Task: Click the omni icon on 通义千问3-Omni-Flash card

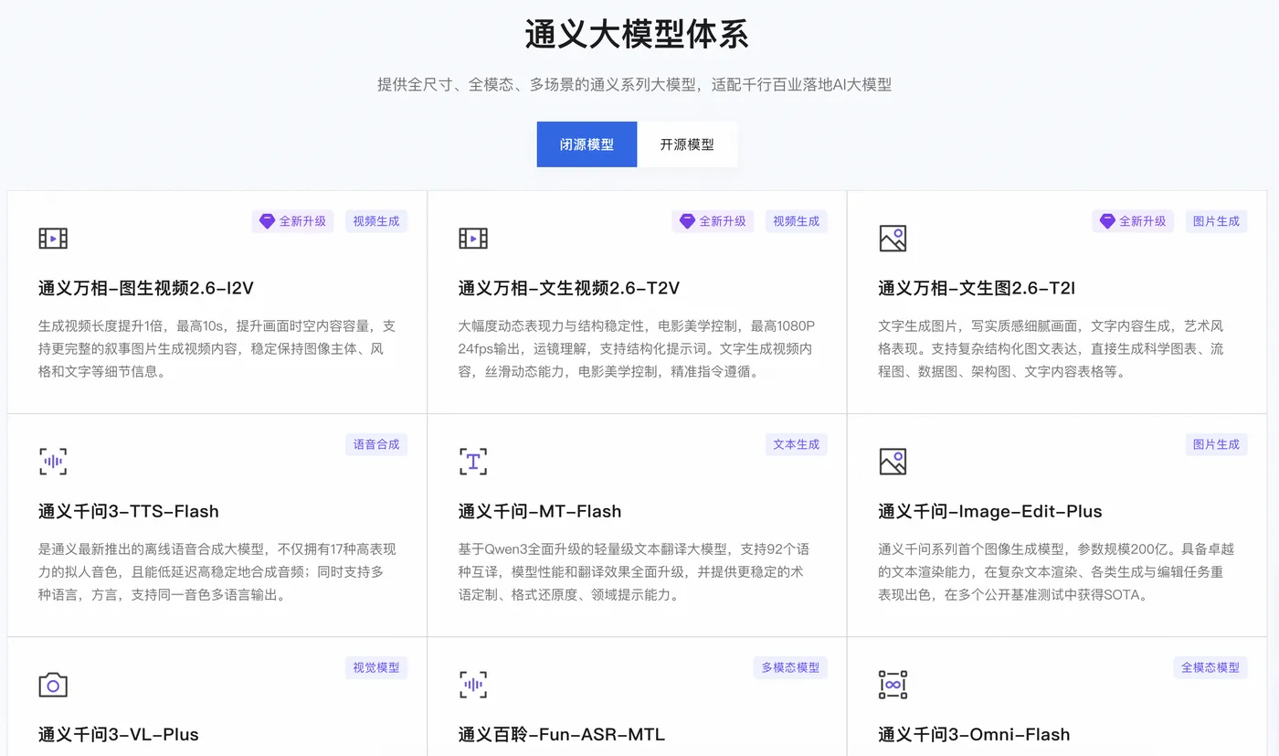Action: coord(893,684)
